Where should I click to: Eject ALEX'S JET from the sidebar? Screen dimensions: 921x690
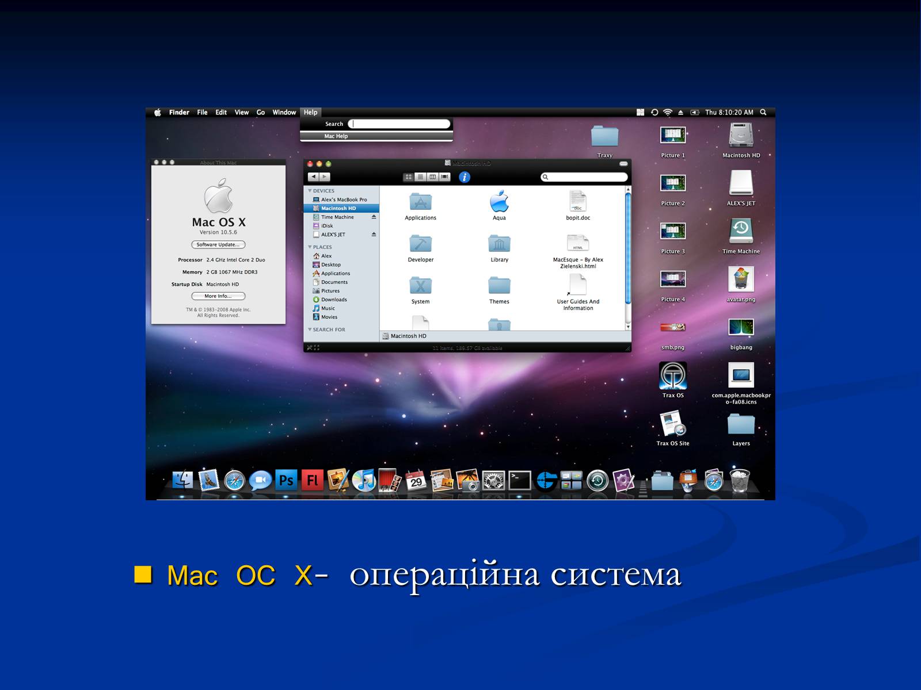[374, 235]
